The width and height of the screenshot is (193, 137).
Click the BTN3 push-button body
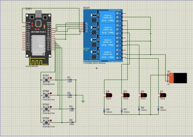pos(46,109)
